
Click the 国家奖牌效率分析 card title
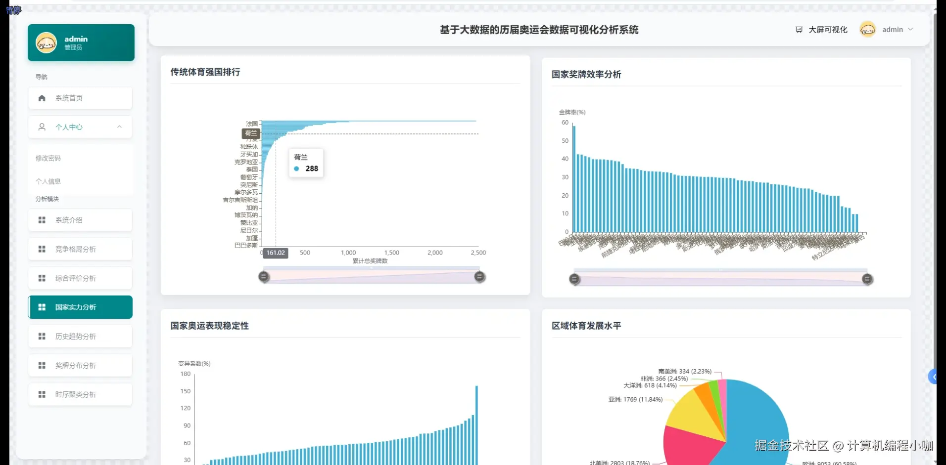(x=586, y=75)
